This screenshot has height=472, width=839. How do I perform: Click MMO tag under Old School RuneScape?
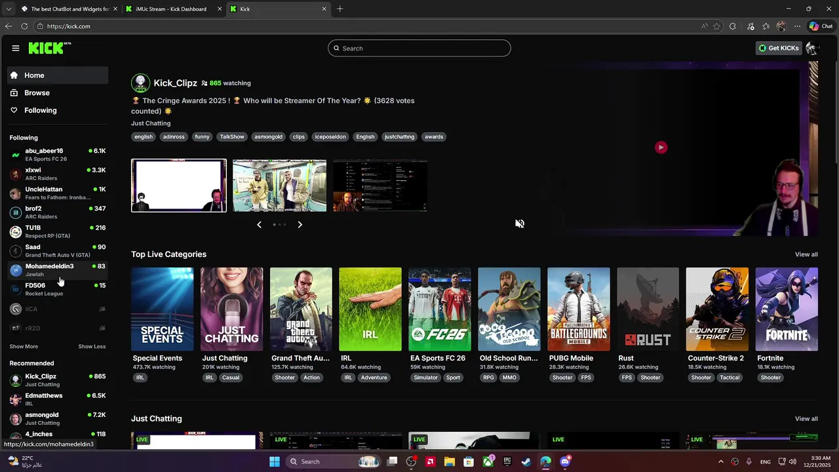point(509,378)
